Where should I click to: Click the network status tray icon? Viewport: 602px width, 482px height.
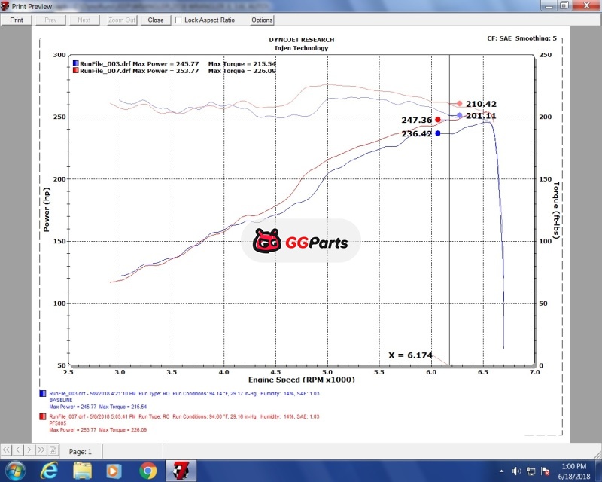tap(531, 471)
